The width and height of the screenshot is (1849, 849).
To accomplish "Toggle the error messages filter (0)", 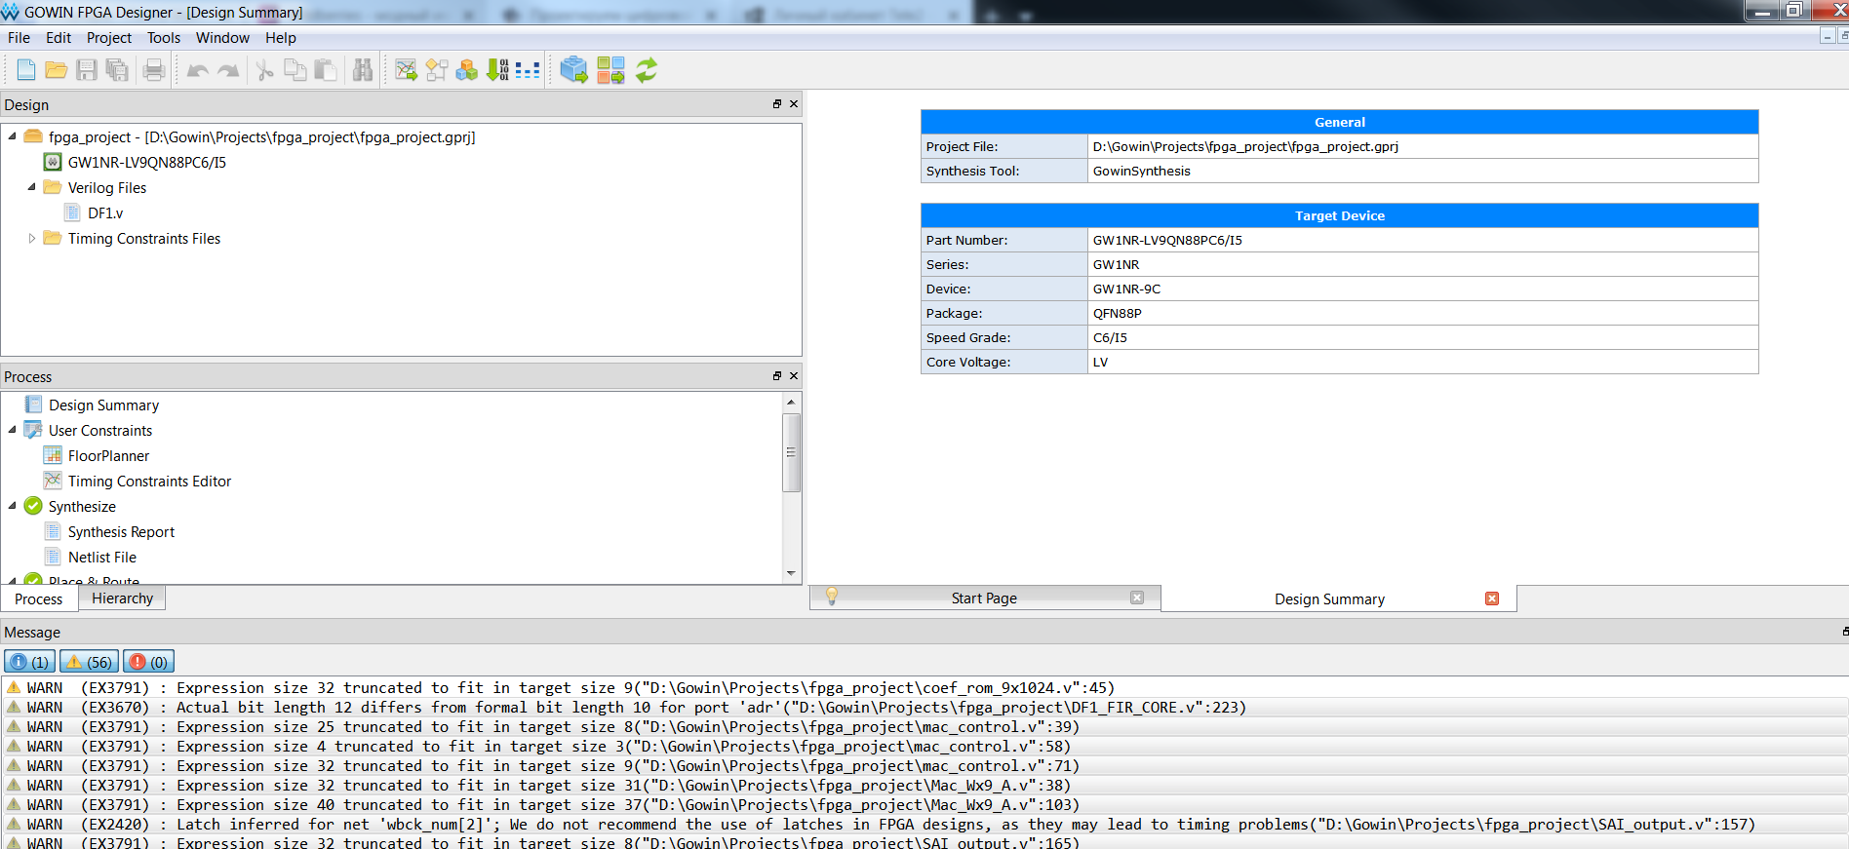I will 148,662.
